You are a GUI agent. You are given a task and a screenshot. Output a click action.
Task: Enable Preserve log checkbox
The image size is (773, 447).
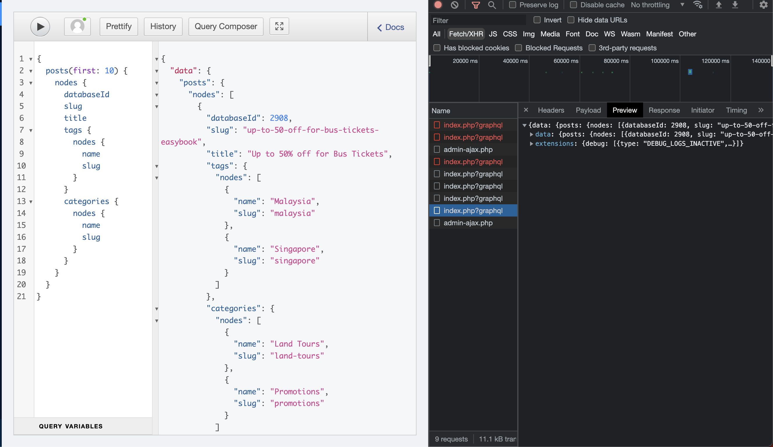tap(512, 5)
